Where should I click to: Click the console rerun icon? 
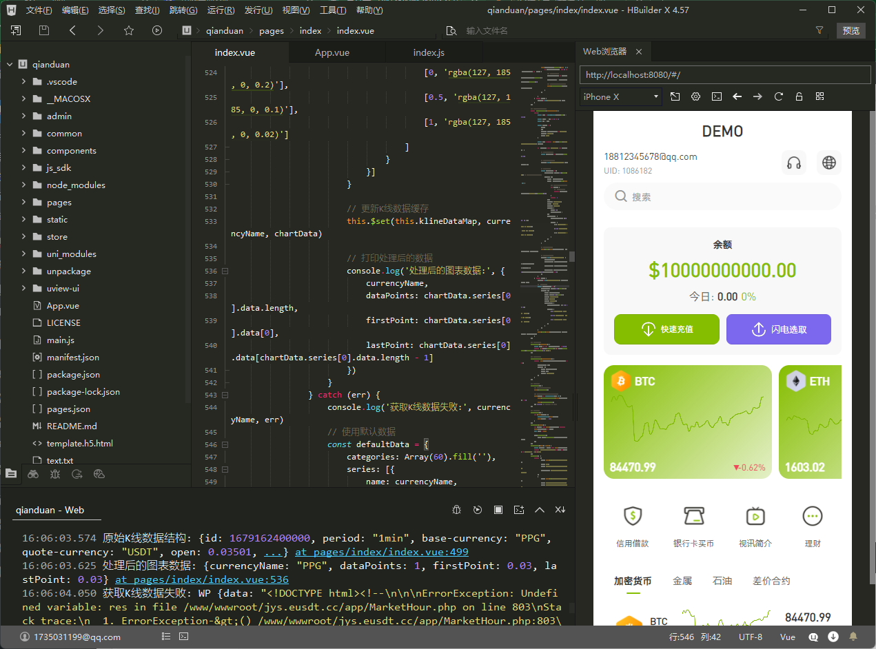(x=477, y=510)
